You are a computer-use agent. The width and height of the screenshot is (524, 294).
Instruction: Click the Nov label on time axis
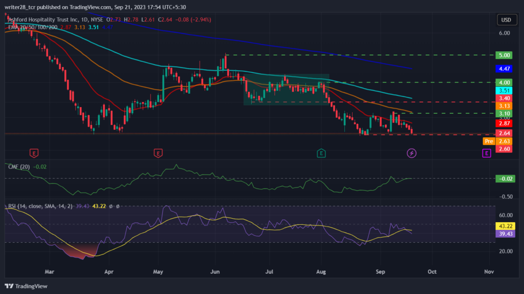(489, 271)
